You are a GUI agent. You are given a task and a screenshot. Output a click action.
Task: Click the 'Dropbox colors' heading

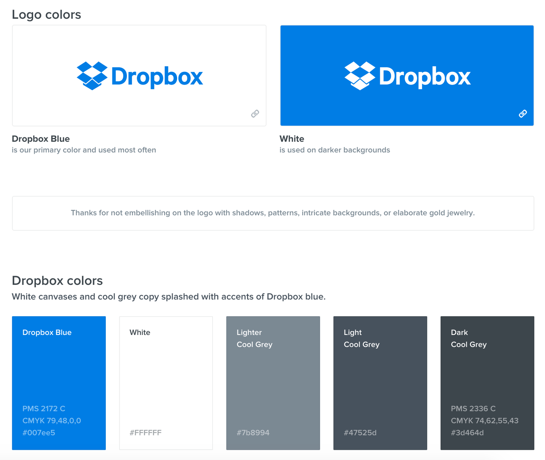click(x=57, y=281)
